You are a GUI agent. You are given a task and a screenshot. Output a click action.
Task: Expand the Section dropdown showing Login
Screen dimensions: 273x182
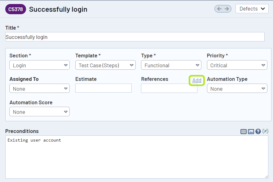pos(39,65)
